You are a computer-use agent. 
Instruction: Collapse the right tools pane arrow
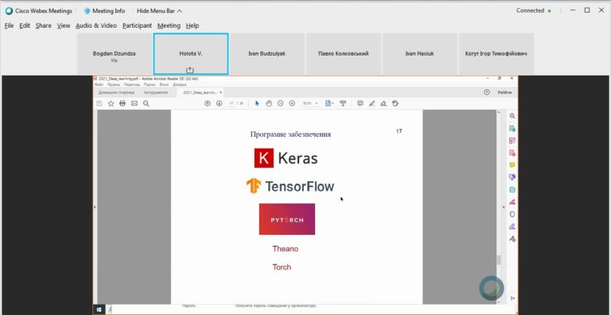pyautogui.click(x=503, y=207)
